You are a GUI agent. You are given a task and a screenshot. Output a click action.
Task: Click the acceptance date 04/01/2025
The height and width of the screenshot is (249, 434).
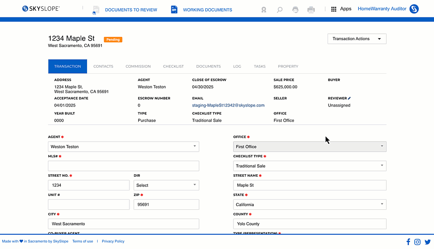65,105
